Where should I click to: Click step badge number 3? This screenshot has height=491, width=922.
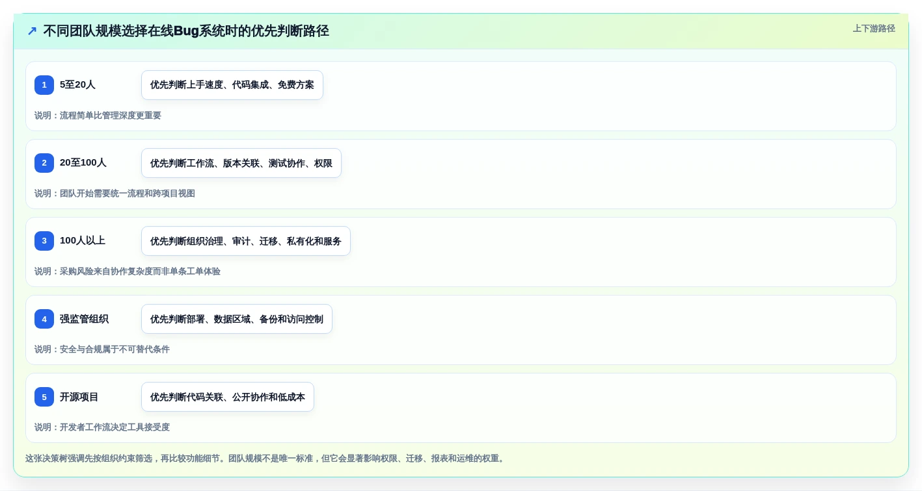44,241
